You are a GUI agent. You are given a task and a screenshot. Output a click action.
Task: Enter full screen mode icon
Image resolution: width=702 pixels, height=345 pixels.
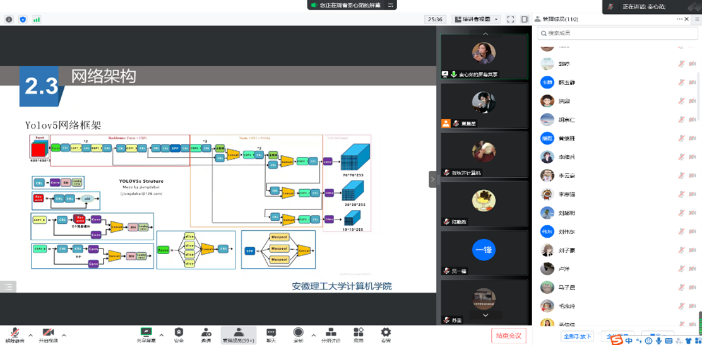(x=510, y=20)
